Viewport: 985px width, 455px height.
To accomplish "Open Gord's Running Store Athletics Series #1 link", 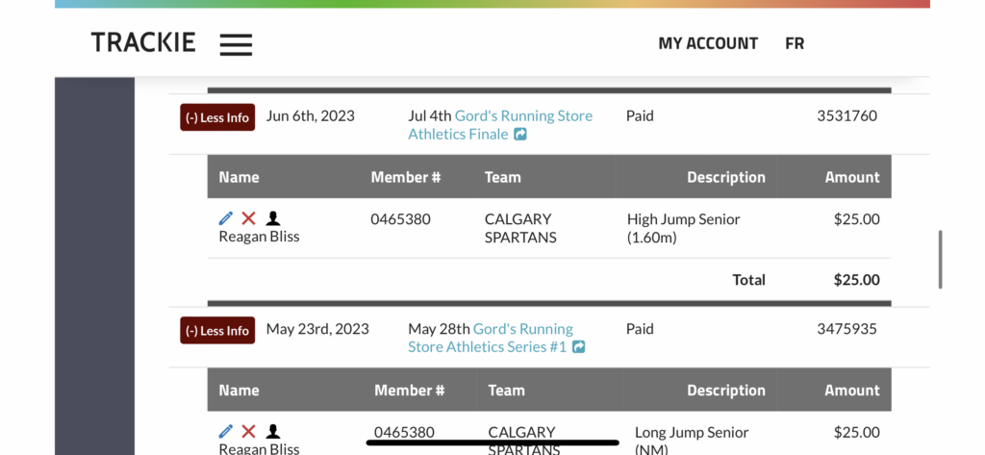I will pos(491,338).
